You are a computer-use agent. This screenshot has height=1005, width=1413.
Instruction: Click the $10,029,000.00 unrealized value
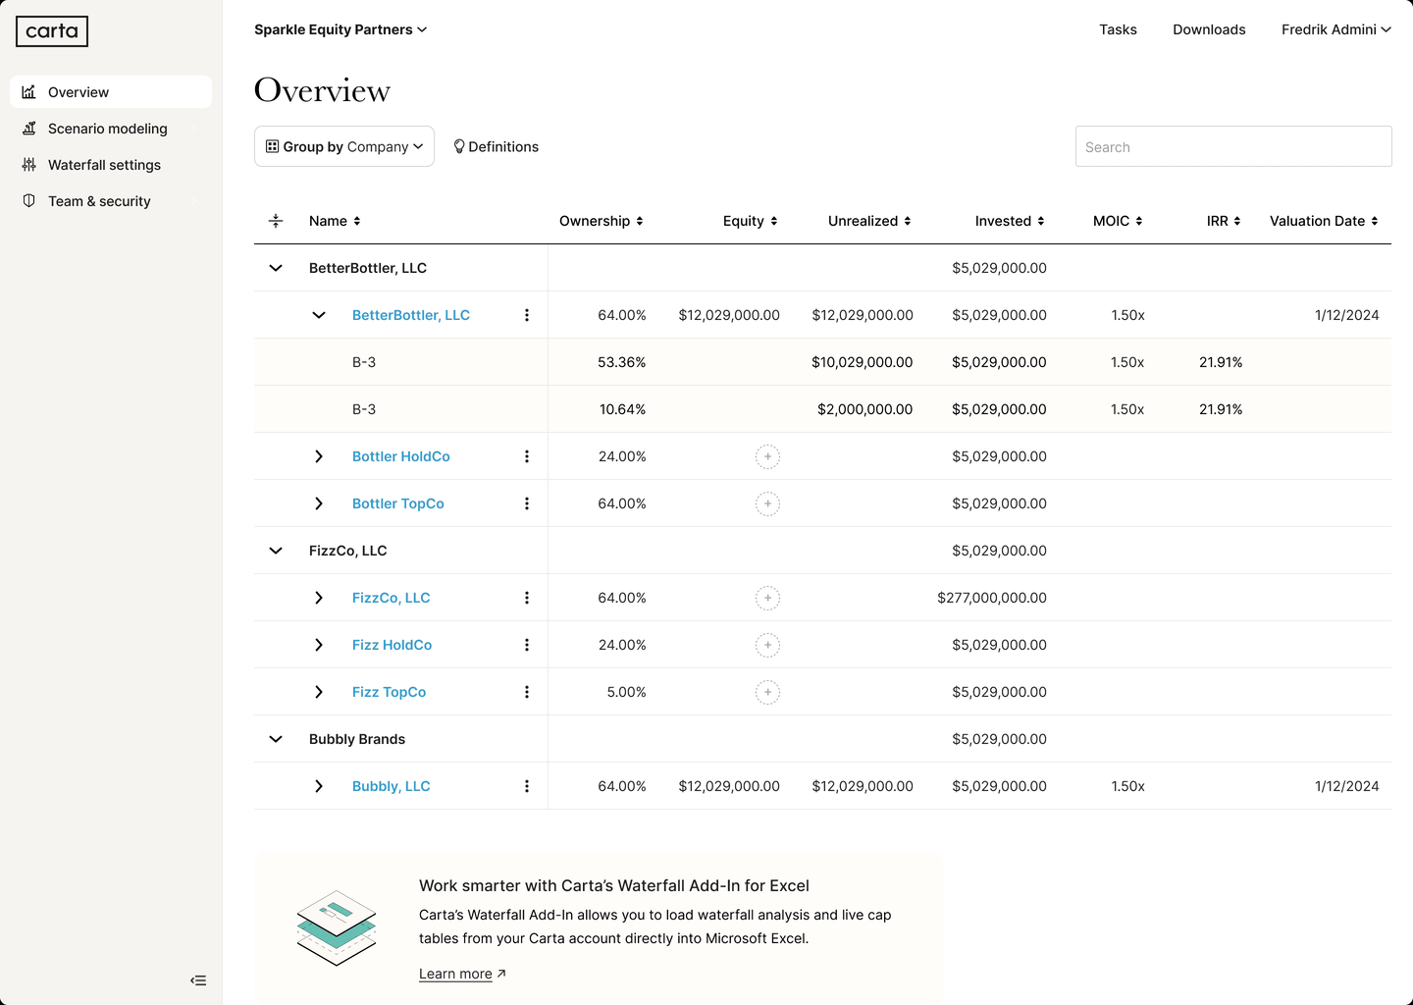point(863,362)
